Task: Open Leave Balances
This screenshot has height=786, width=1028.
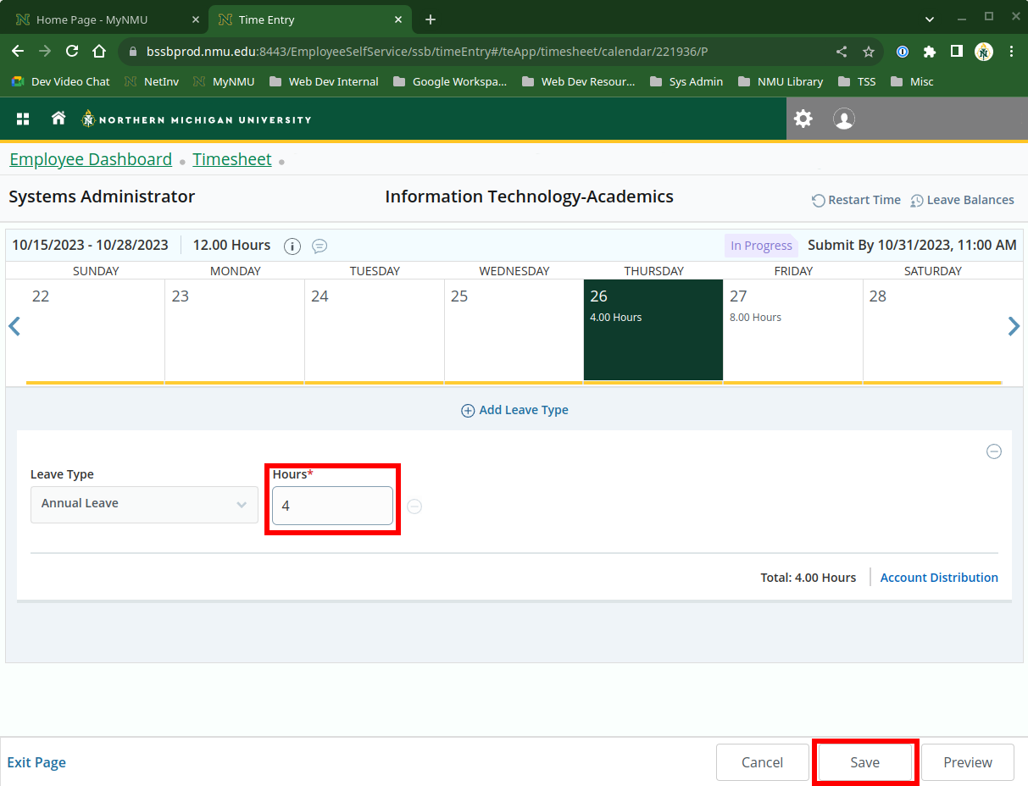Action: click(x=962, y=200)
